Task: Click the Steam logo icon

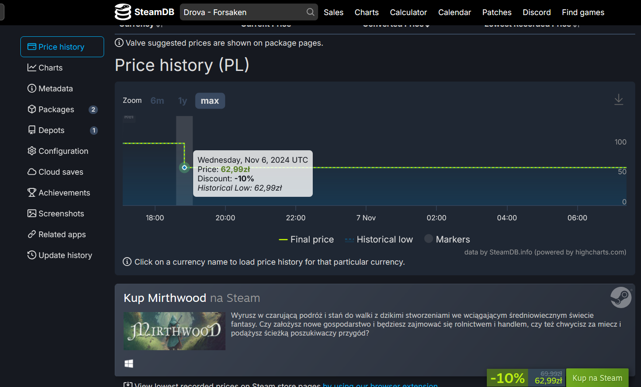Action: tap(621, 297)
